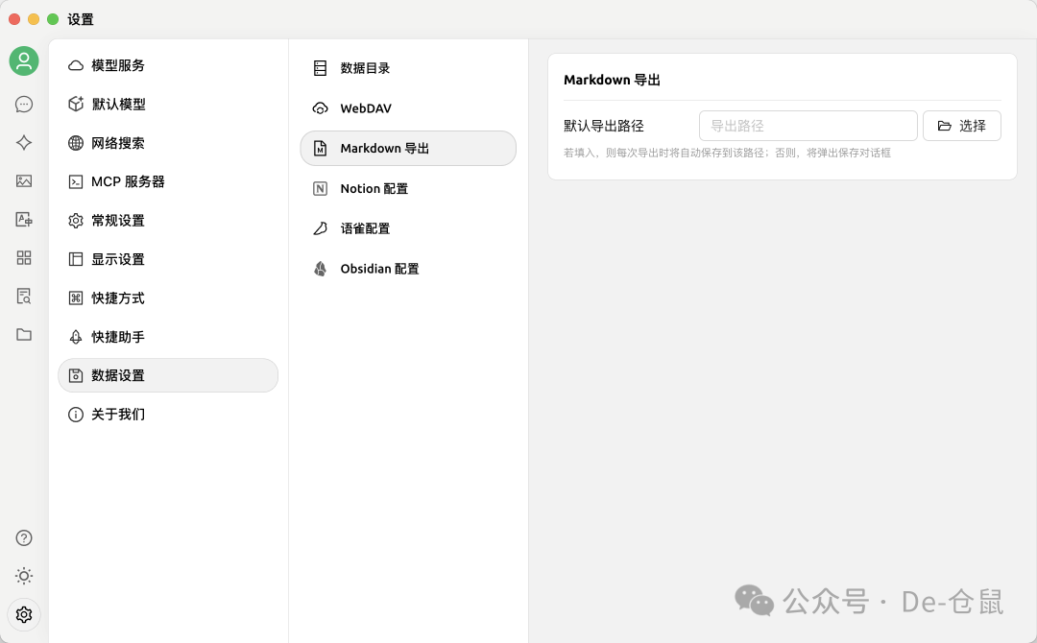This screenshot has width=1037, height=643.
Task: Toggle the light theme sun icon
Action: pos(23,576)
